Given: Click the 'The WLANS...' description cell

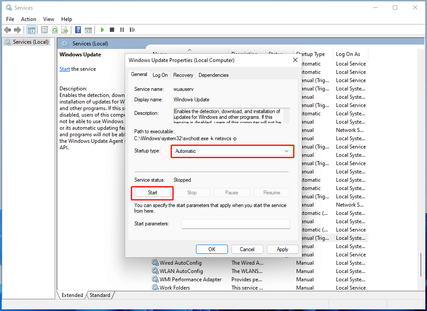Looking at the screenshot, I should [x=247, y=271].
